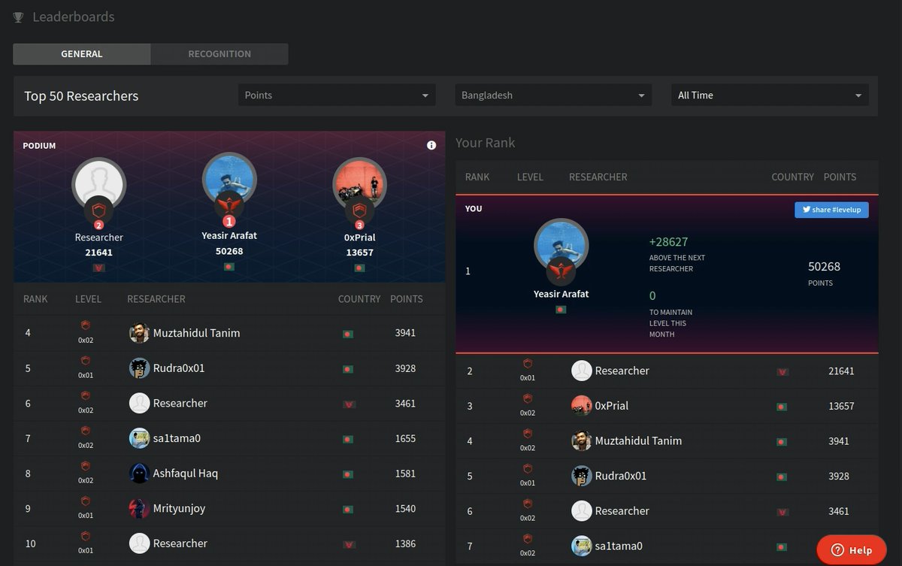
Task: Click Muztahidul Tanim's 0x02 level badge
Action: pos(85,328)
